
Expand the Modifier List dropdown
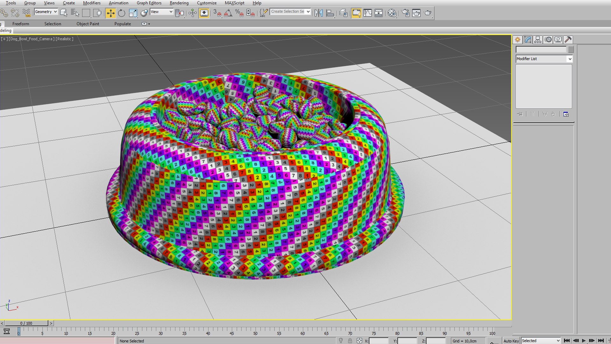544,59
